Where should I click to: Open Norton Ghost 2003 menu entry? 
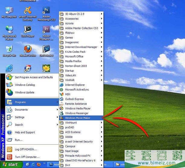point(81,66)
